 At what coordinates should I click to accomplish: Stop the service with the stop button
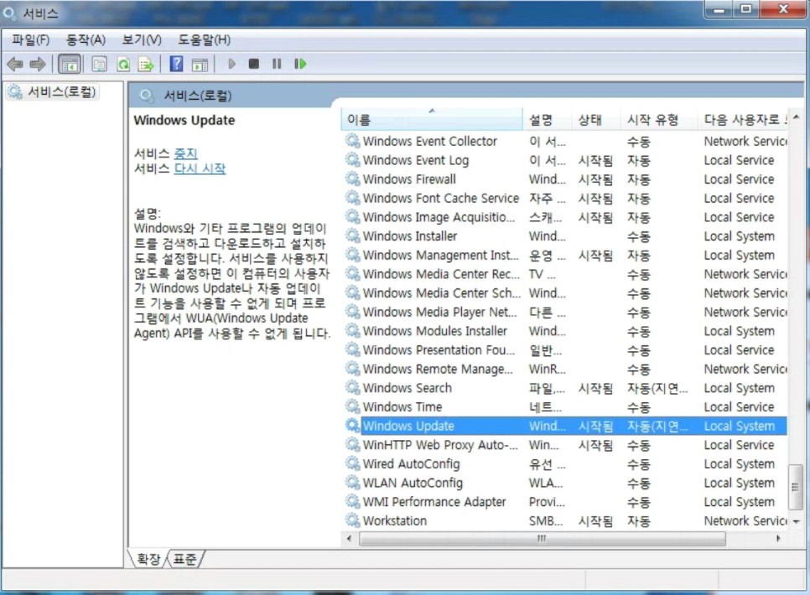pyautogui.click(x=253, y=64)
